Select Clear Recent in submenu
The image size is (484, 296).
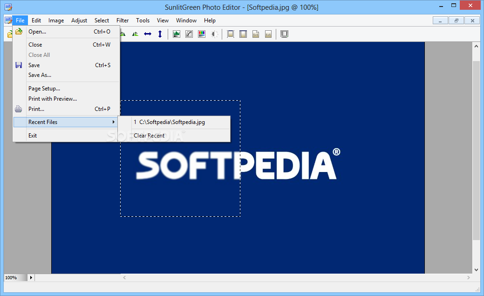coord(174,135)
